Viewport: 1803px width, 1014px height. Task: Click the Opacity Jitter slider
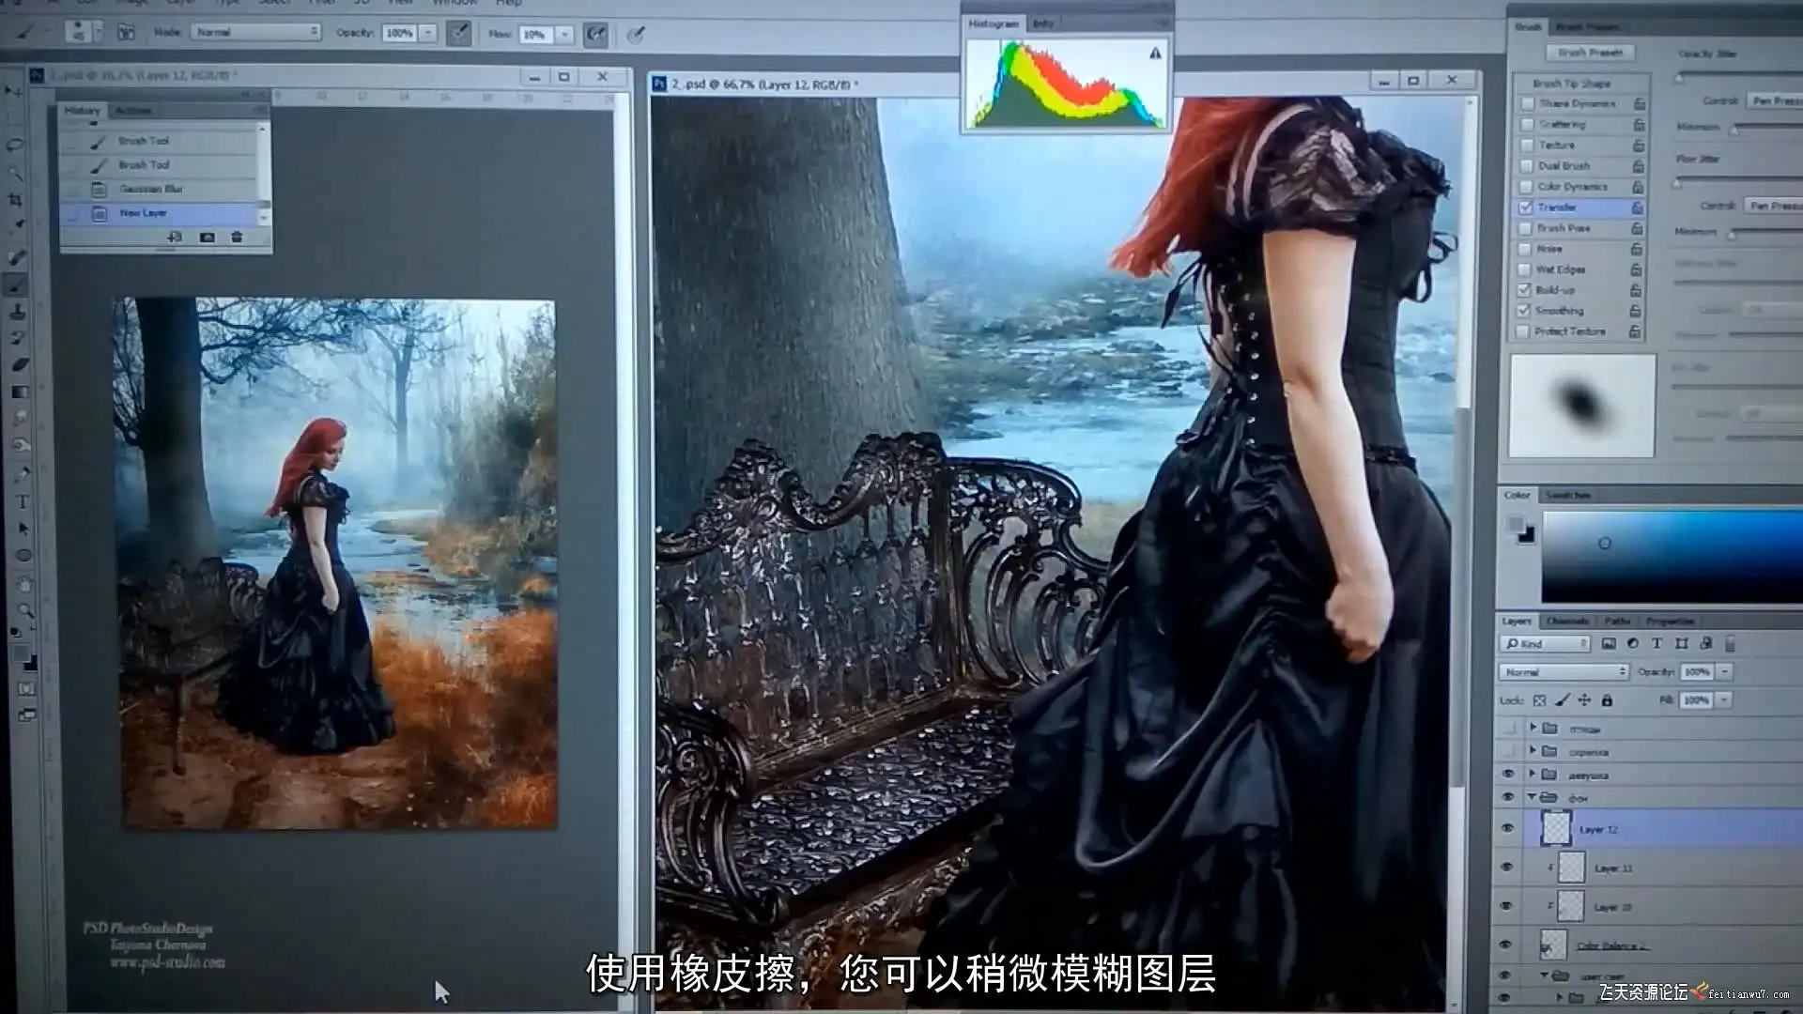pos(1739,76)
